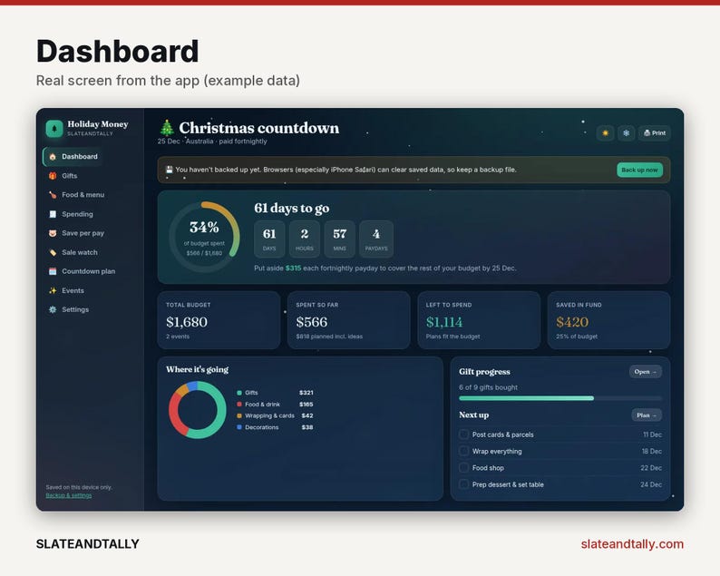The image size is (720, 576).
Task: Open Settings from the sidebar
Action: (x=73, y=309)
